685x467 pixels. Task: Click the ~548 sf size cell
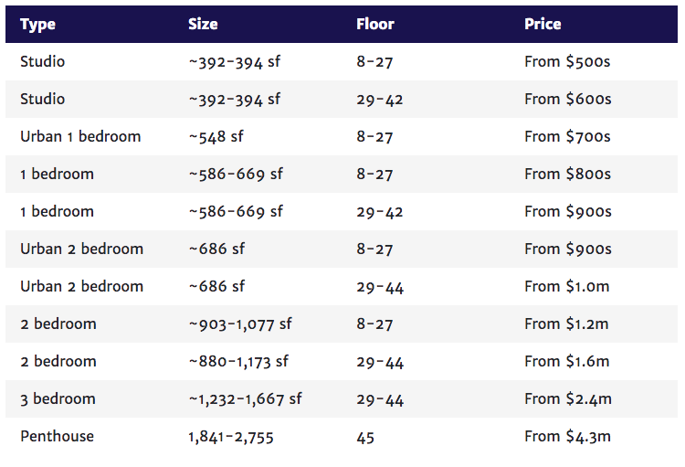pos(216,136)
